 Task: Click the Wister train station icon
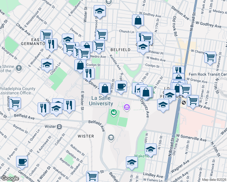59,127
